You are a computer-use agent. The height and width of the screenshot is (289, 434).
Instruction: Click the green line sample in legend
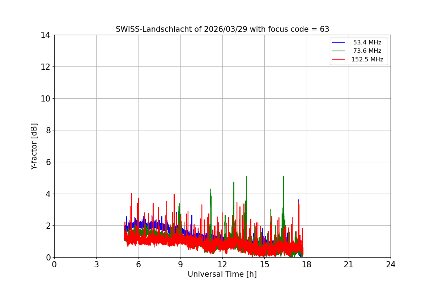(339, 51)
